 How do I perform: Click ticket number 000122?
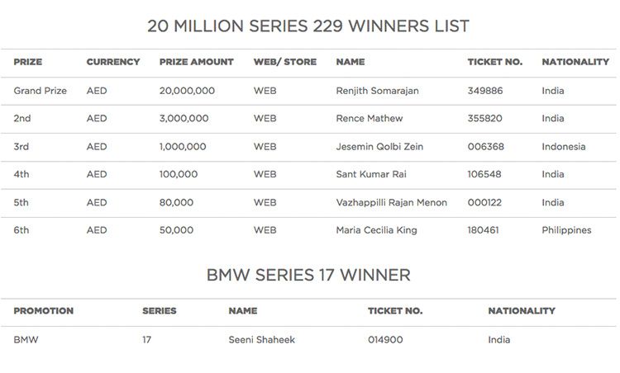coord(484,202)
